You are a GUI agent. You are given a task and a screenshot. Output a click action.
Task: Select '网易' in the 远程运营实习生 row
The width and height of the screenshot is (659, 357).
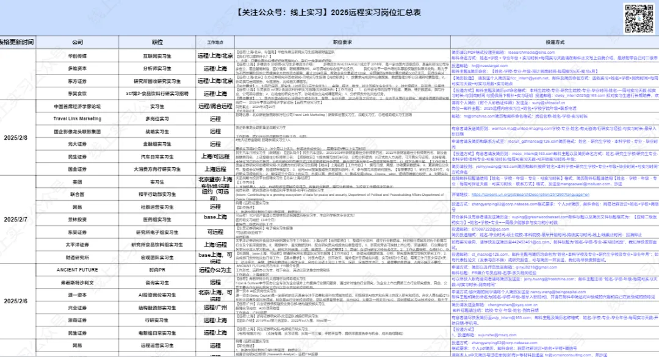coord(77,345)
